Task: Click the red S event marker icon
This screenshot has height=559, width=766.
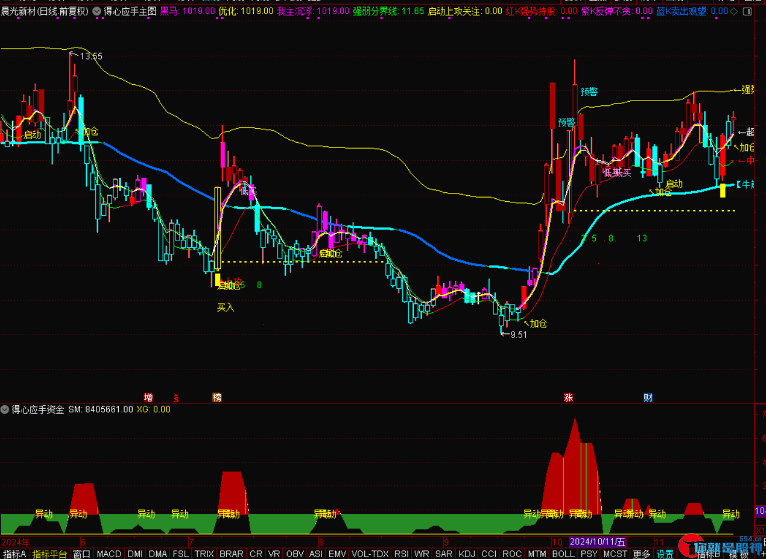Action: [176, 398]
